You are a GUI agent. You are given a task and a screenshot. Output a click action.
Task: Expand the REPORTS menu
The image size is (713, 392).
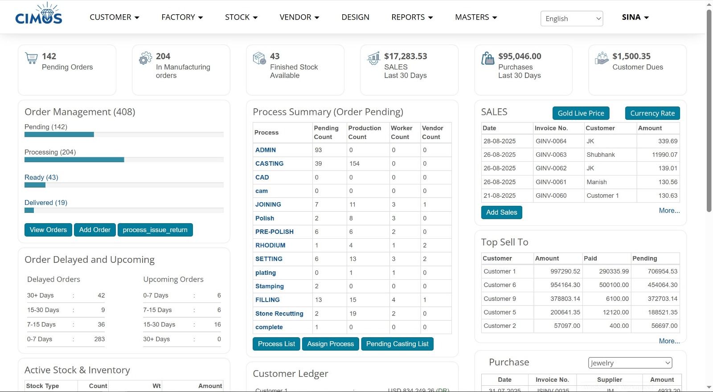coord(412,17)
